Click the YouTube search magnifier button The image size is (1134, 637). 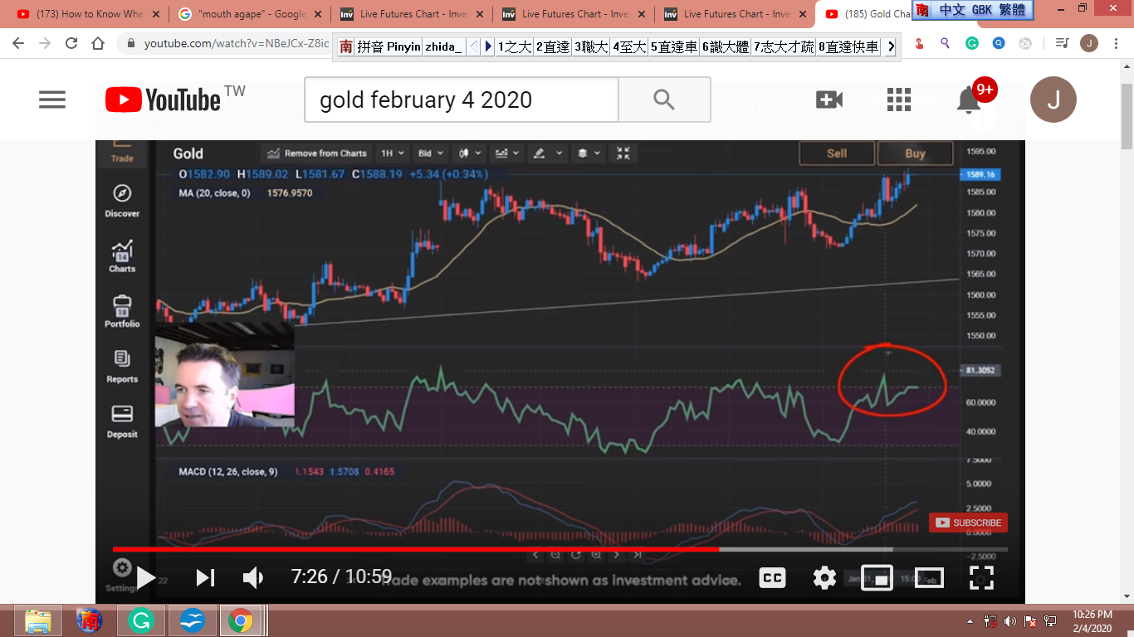coord(664,100)
